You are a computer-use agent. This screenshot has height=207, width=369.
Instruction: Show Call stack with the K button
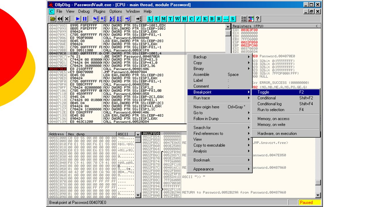[205, 19]
